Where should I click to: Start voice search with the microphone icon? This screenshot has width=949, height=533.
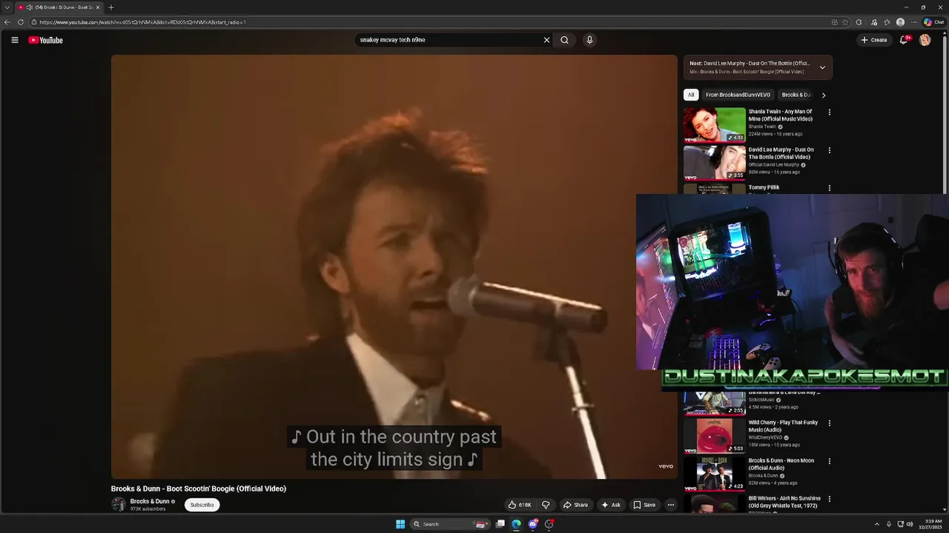(x=589, y=40)
